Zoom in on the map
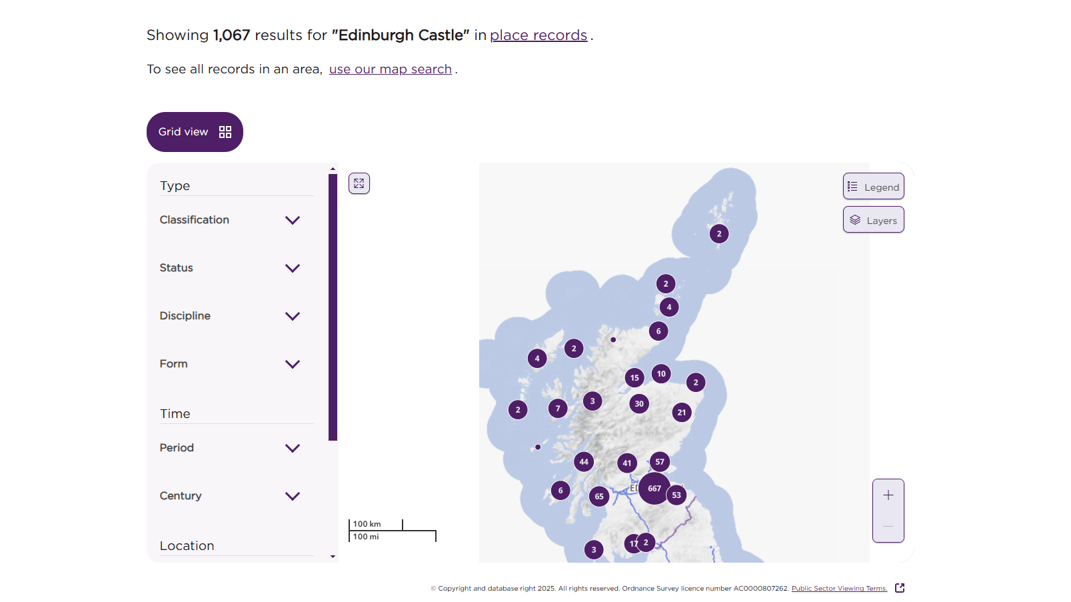This screenshot has height=602, width=1071. pyautogui.click(x=888, y=495)
